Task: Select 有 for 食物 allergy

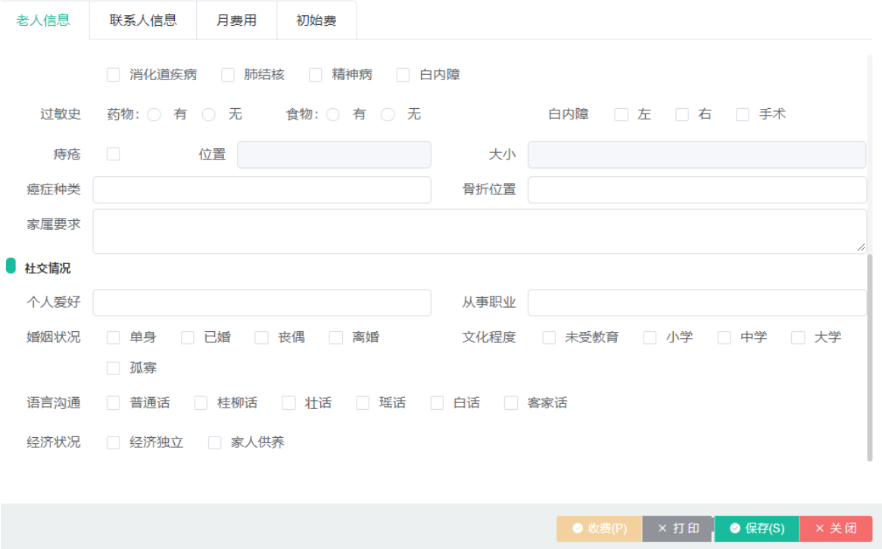Action: (x=333, y=115)
